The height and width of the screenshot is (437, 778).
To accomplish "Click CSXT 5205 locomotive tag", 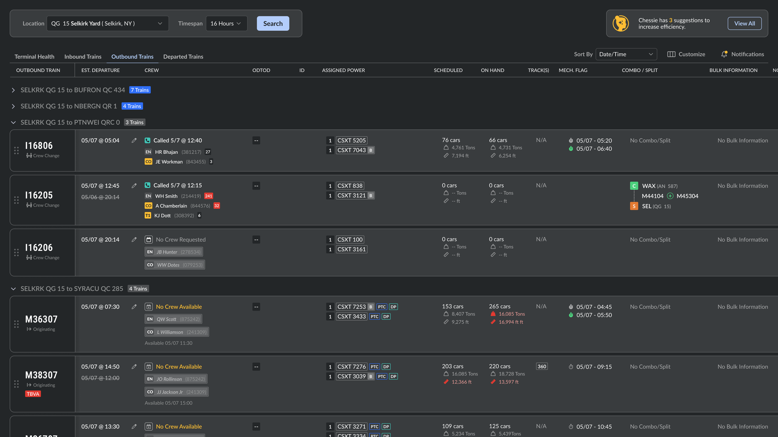I will point(351,140).
